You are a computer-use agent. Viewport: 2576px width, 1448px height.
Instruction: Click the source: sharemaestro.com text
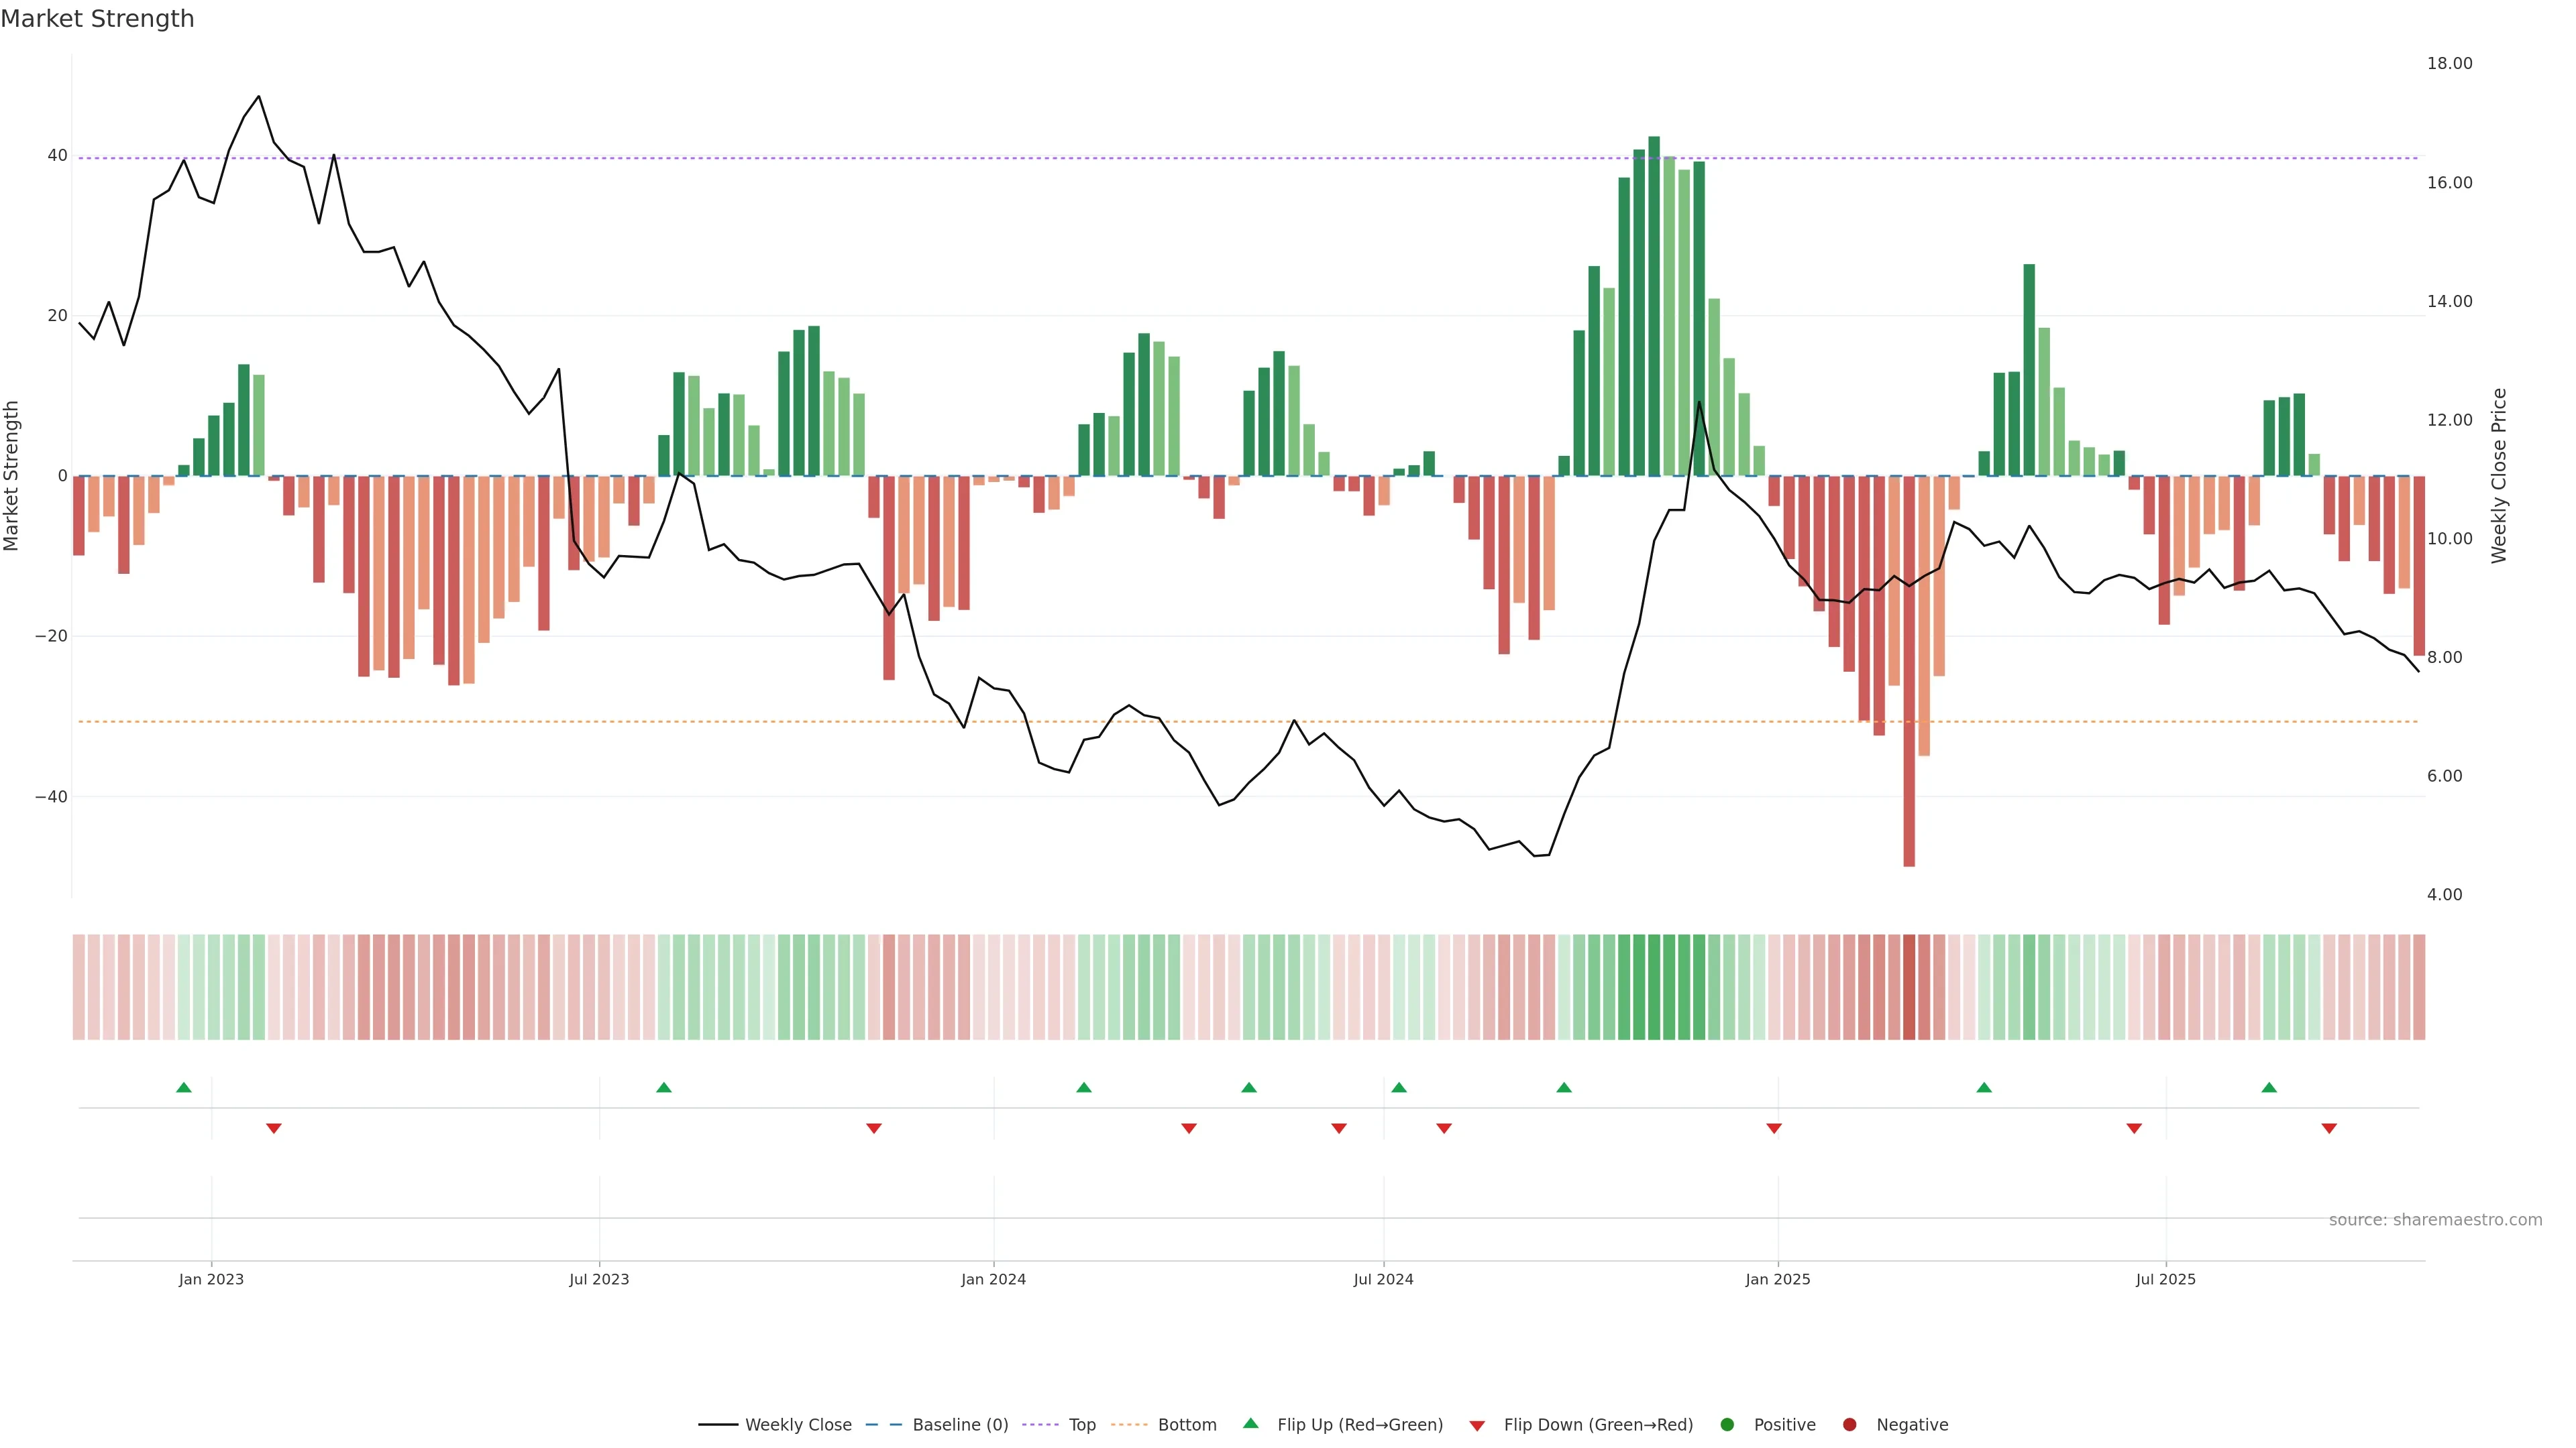pos(2435,1220)
